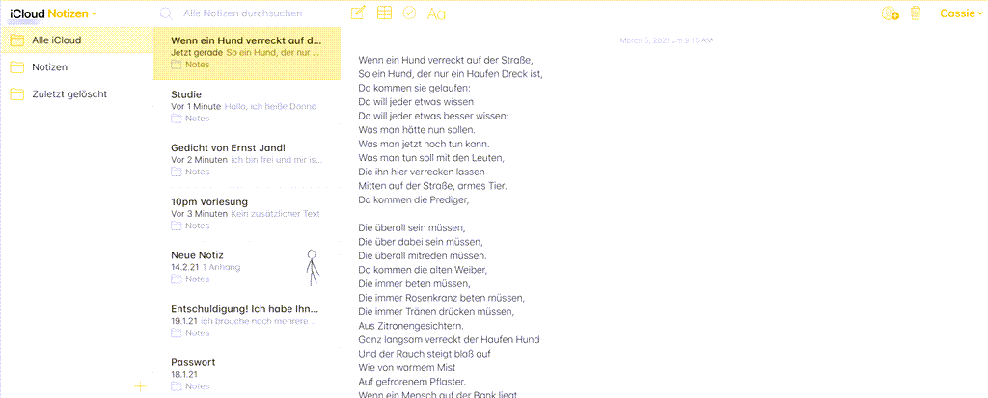Image resolution: width=988 pixels, height=398 pixels.
Task: Open the Passwort note
Action: (x=246, y=375)
